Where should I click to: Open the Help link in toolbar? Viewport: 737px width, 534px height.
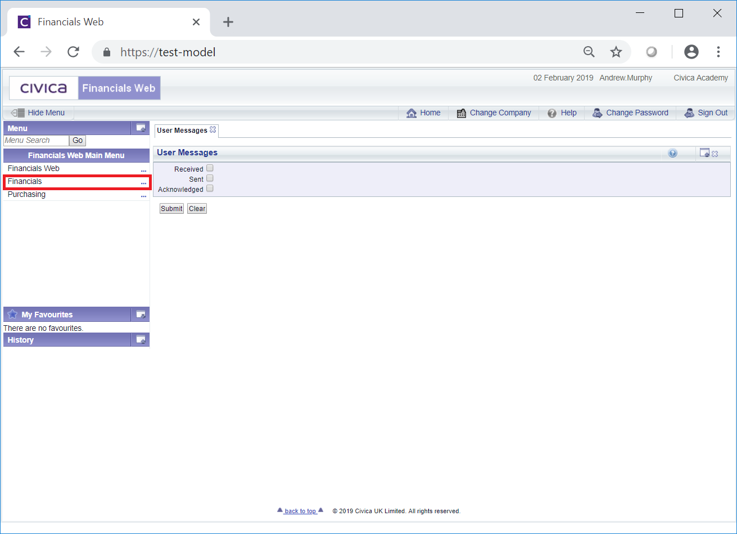pyautogui.click(x=562, y=113)
